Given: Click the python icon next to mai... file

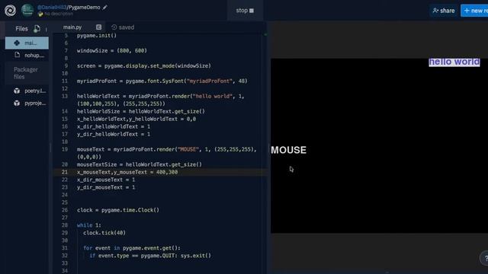Looking at the screenshot, I should coord(17,43).
